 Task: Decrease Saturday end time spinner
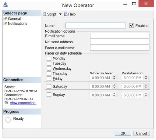point(146,88)
